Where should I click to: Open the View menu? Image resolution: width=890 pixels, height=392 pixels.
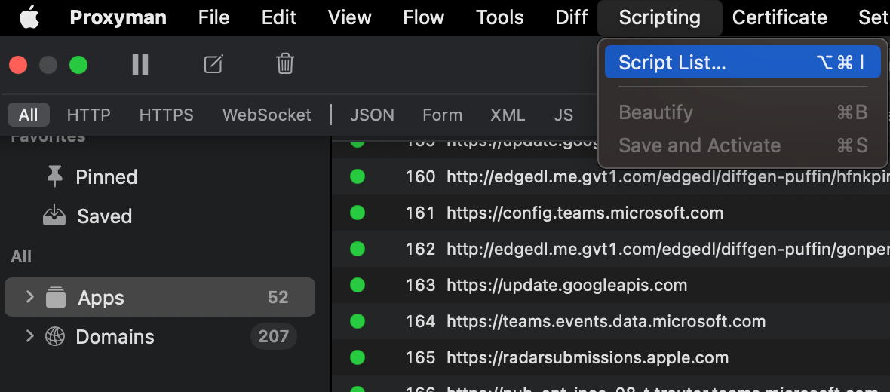350,17
